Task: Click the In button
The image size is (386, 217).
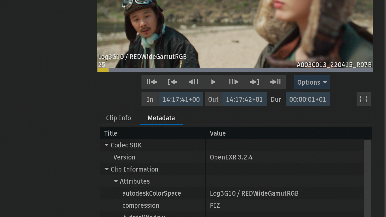Action: click(150, 99)
